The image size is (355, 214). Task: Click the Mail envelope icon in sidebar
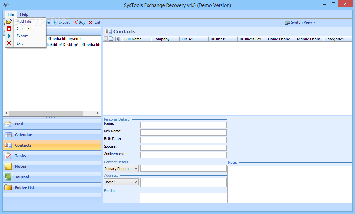click(8, 124)
